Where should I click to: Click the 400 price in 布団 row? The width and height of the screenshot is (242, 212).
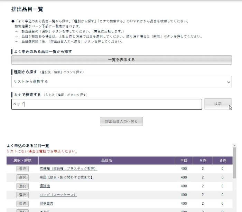coord(184,177)
